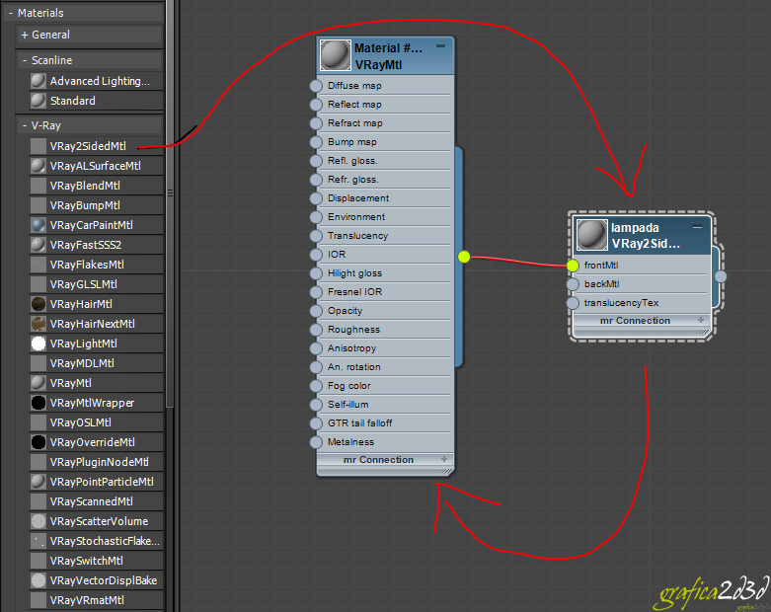
Task: Collapse the lampada node with minus button
Action: (697, 226)
